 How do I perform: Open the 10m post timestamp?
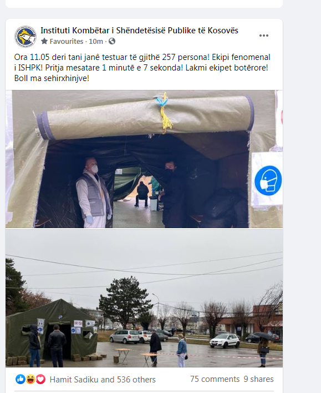click(x=96, y=42)
